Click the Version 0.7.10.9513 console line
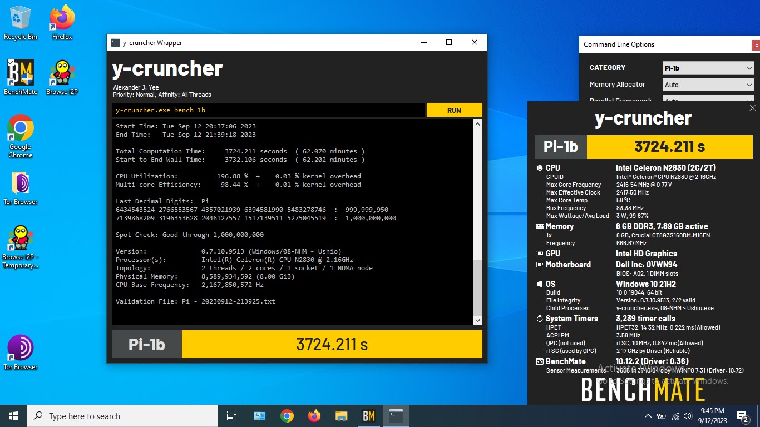The image size is (760, 427). tap(229, 251)
